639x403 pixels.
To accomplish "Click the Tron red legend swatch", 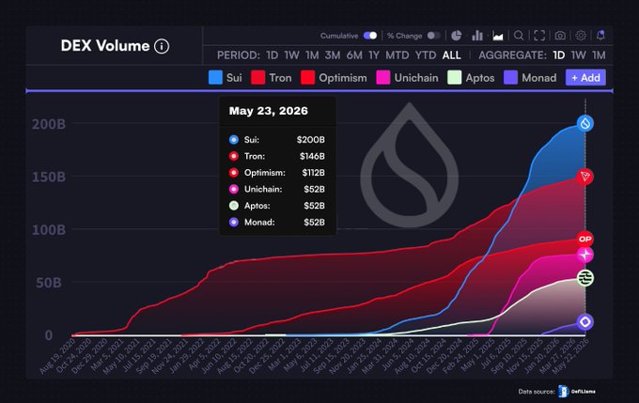I will click(x=258, y=77).
